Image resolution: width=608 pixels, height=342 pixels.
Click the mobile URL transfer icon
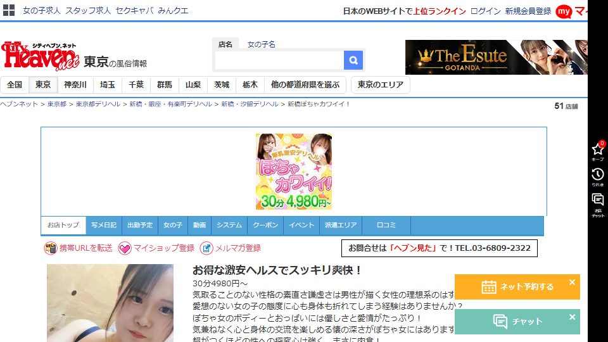51,248
